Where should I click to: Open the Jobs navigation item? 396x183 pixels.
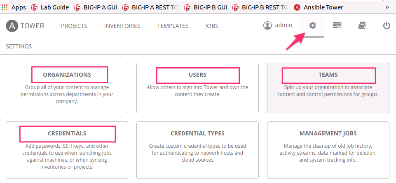tap(212, 26)
